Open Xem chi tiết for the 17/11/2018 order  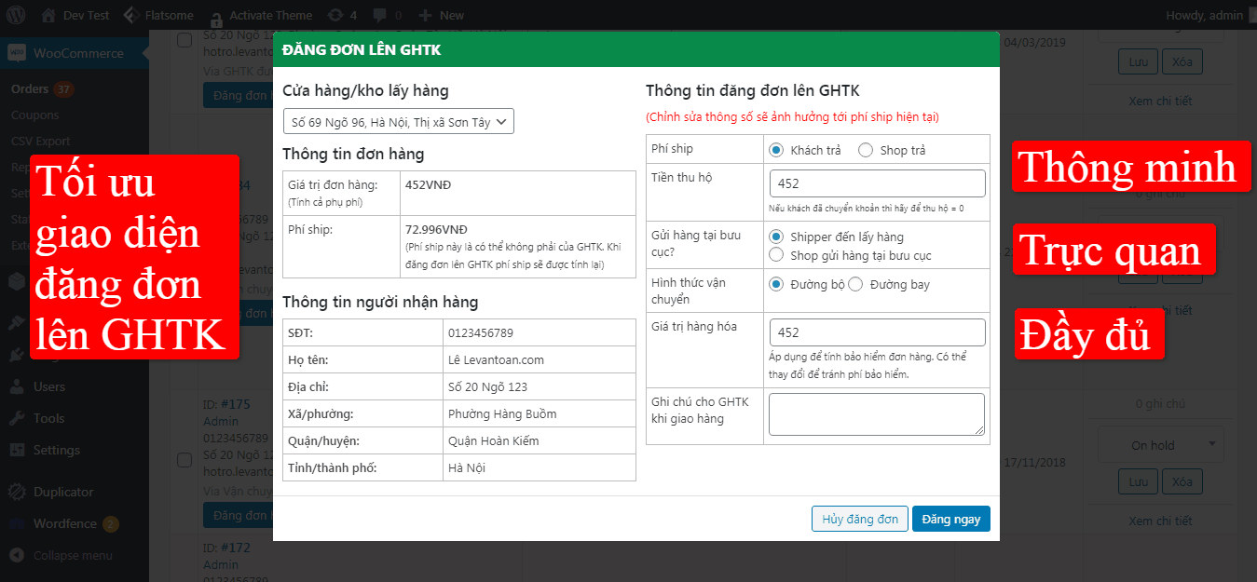[x=1160, y=521]
